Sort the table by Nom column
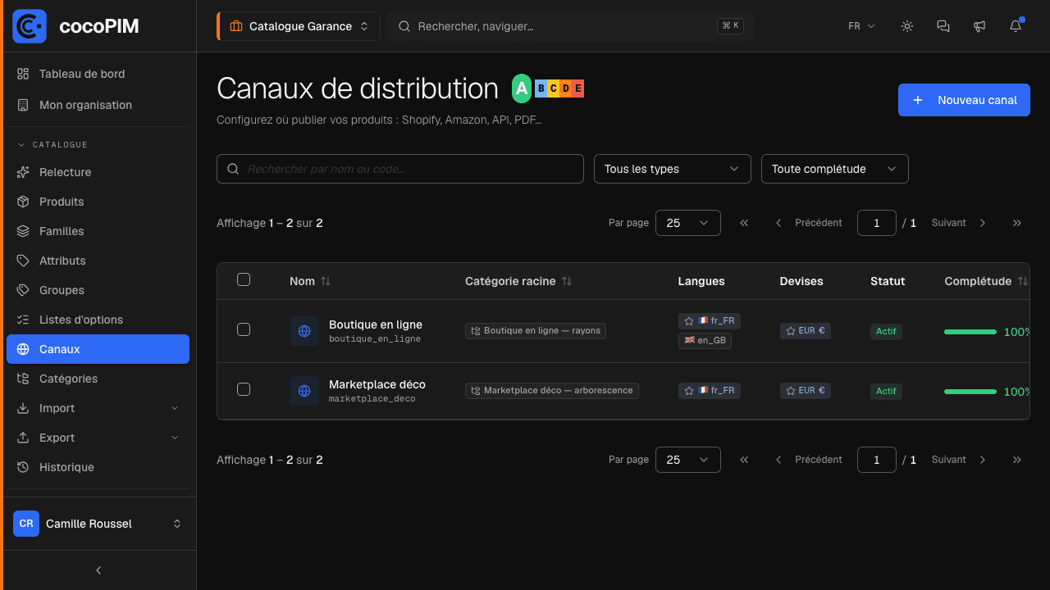The image size is (1050, 590). (310, 281)
